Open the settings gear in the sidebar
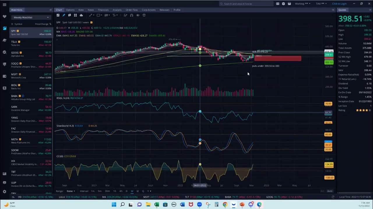 (4, 192)
